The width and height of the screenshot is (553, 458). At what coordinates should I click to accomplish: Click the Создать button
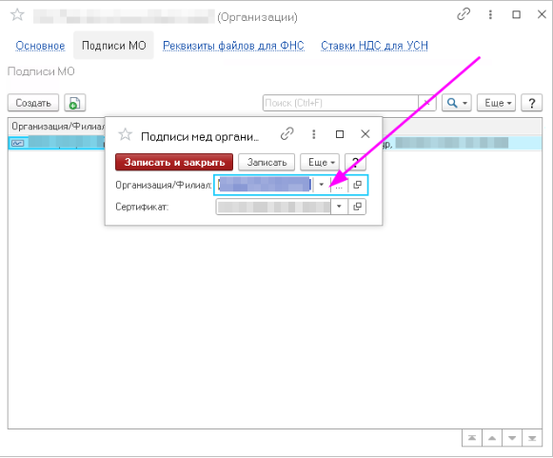click(33, 103)
